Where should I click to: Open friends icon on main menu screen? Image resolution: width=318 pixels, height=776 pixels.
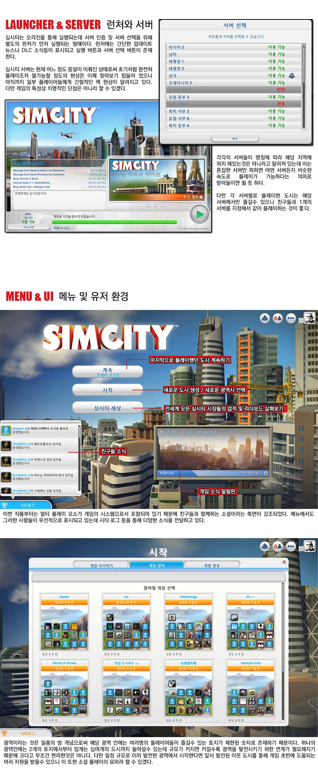pyautogui.click(x=278, y=318)
